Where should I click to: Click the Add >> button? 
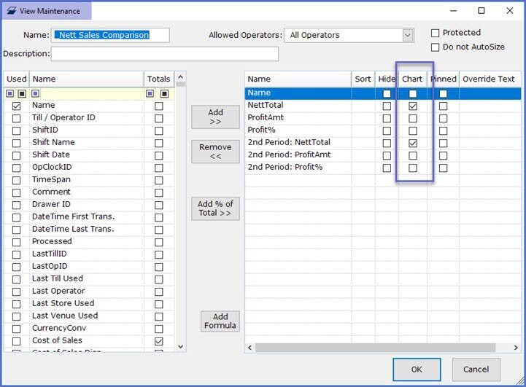tap(215, 117)
